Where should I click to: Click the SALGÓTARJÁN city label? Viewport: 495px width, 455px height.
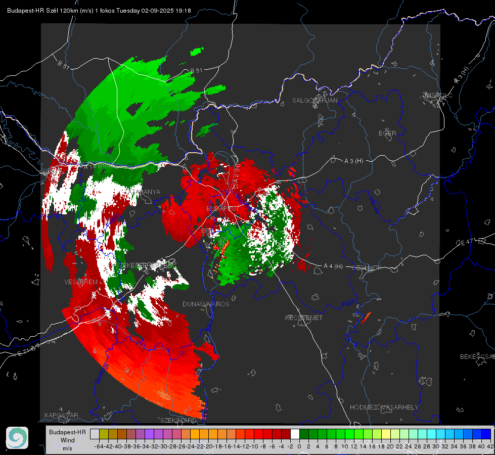click(x=314, y=101)
